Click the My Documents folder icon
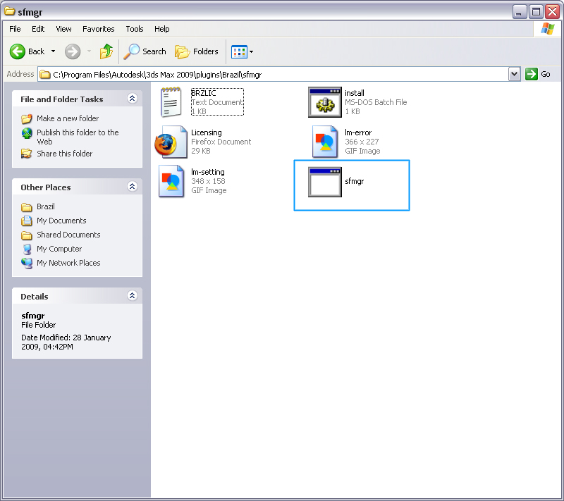This screenshot has height=501, width=564. pyautogui.click(x=27, y=221)
